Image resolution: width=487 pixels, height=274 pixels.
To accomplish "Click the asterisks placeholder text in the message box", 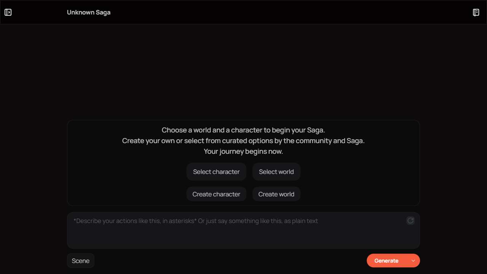I will (x=196, y=221).
